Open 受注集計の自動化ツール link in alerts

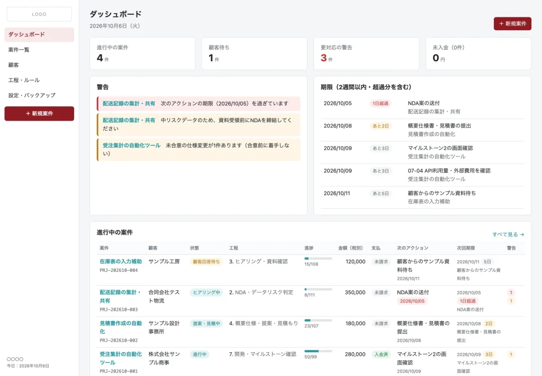(x=131, y=145)
